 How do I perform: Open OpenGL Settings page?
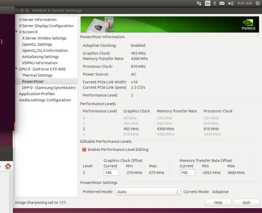37,44
